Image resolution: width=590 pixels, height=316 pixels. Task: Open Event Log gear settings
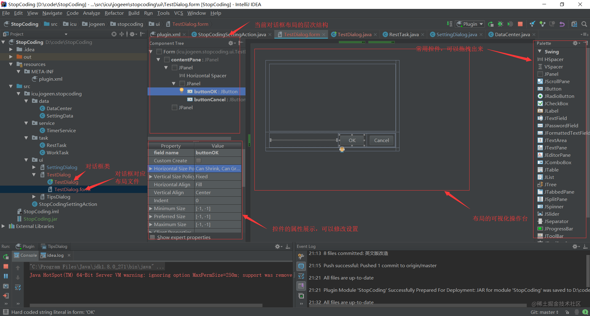pyautogui.click(x=576, y=246)
